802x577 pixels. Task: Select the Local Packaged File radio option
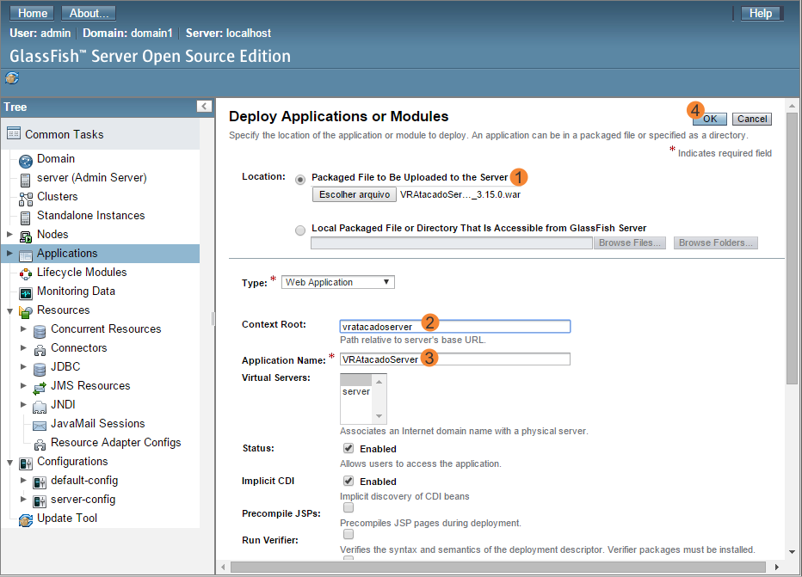300,230
